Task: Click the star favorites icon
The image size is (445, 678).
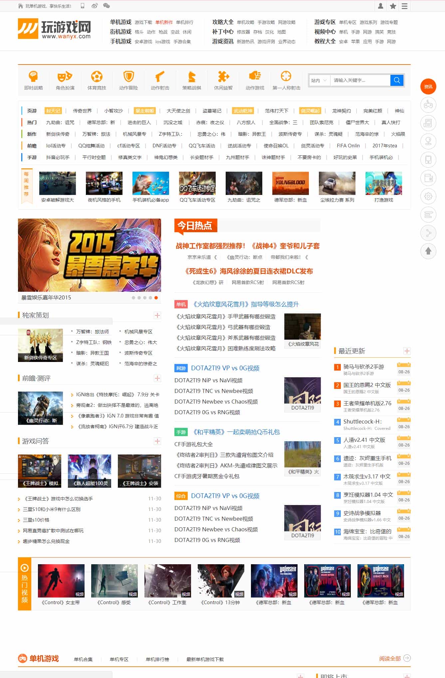Action: 393,6
